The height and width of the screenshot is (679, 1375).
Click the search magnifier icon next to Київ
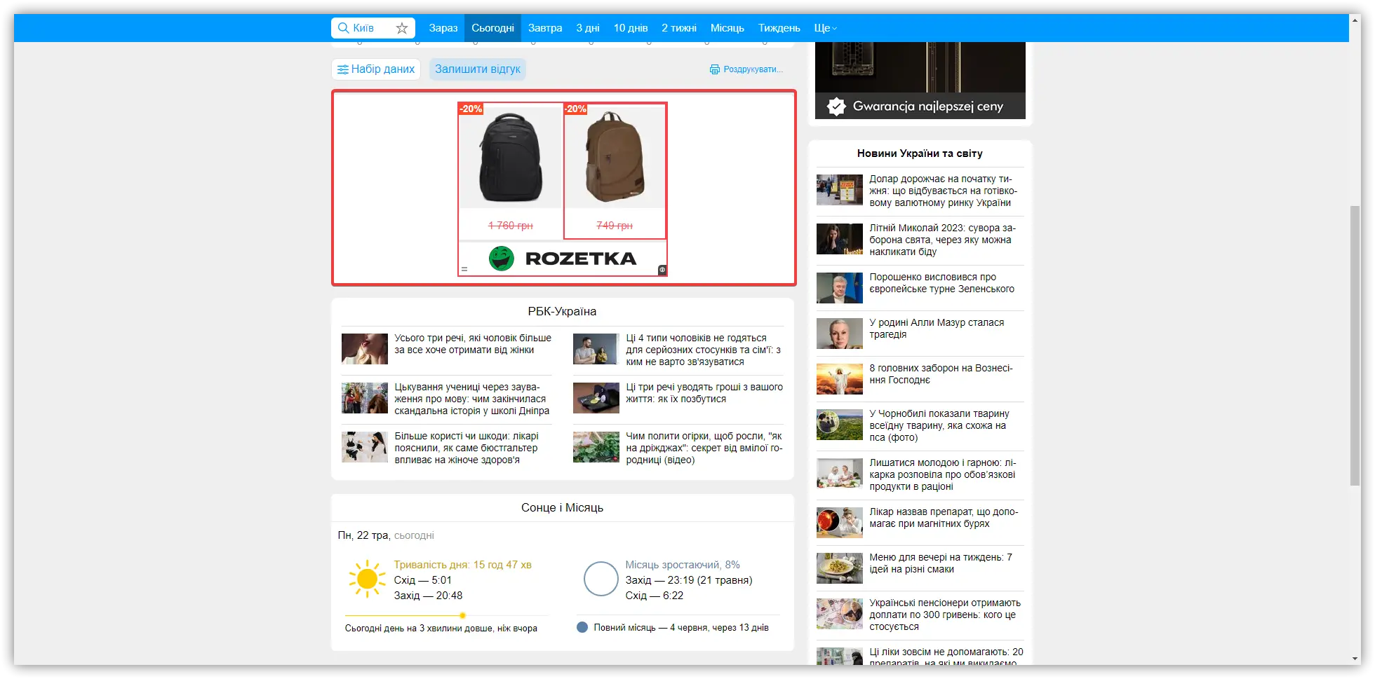pyautogui.click(x=343, y=28)
